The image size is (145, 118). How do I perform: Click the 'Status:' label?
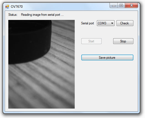coord(13,15)
